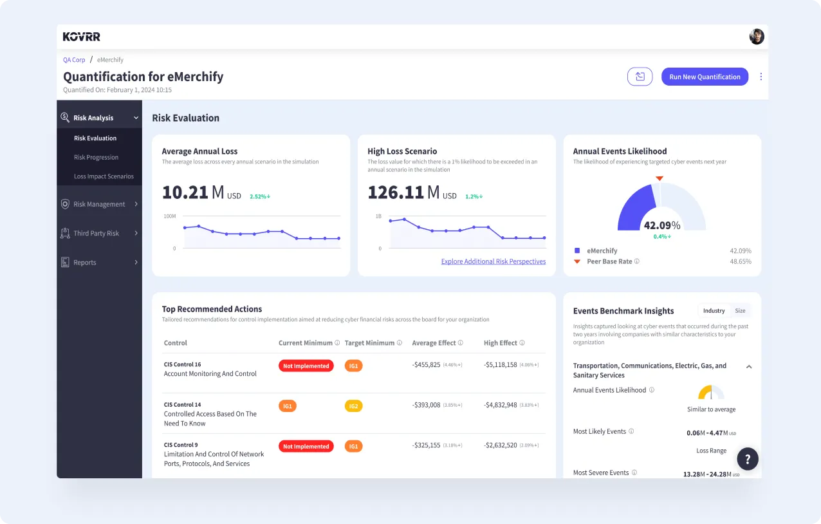821x524 pixels.
Task: Collapse the Risk Analysis section chevron
Action: [x=135, y=117]
